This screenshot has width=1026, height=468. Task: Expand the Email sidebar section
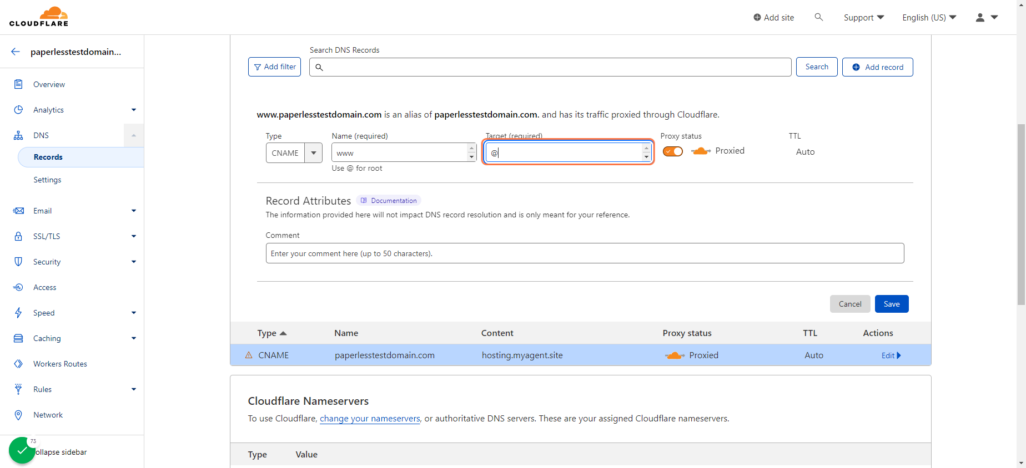click(x=134, y=211)
